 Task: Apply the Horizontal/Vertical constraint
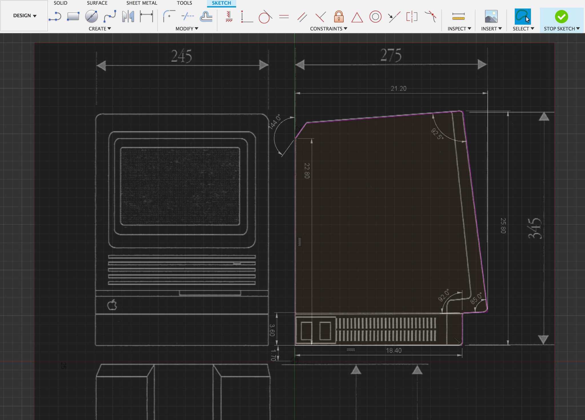click(x=229, y=17)
